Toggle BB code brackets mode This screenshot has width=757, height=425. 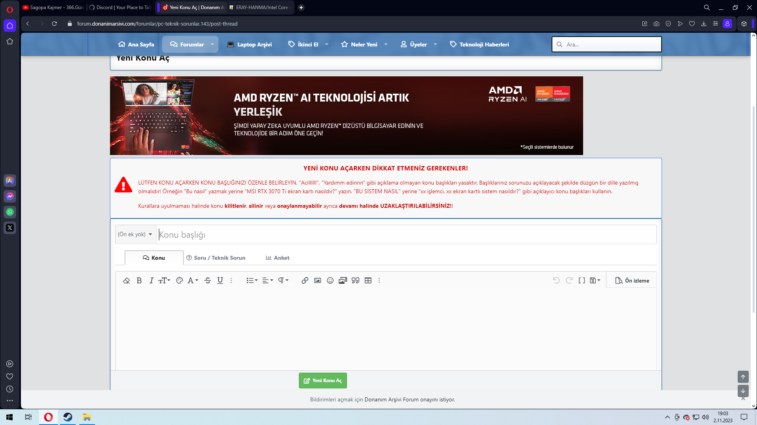(x=582, y=281)
